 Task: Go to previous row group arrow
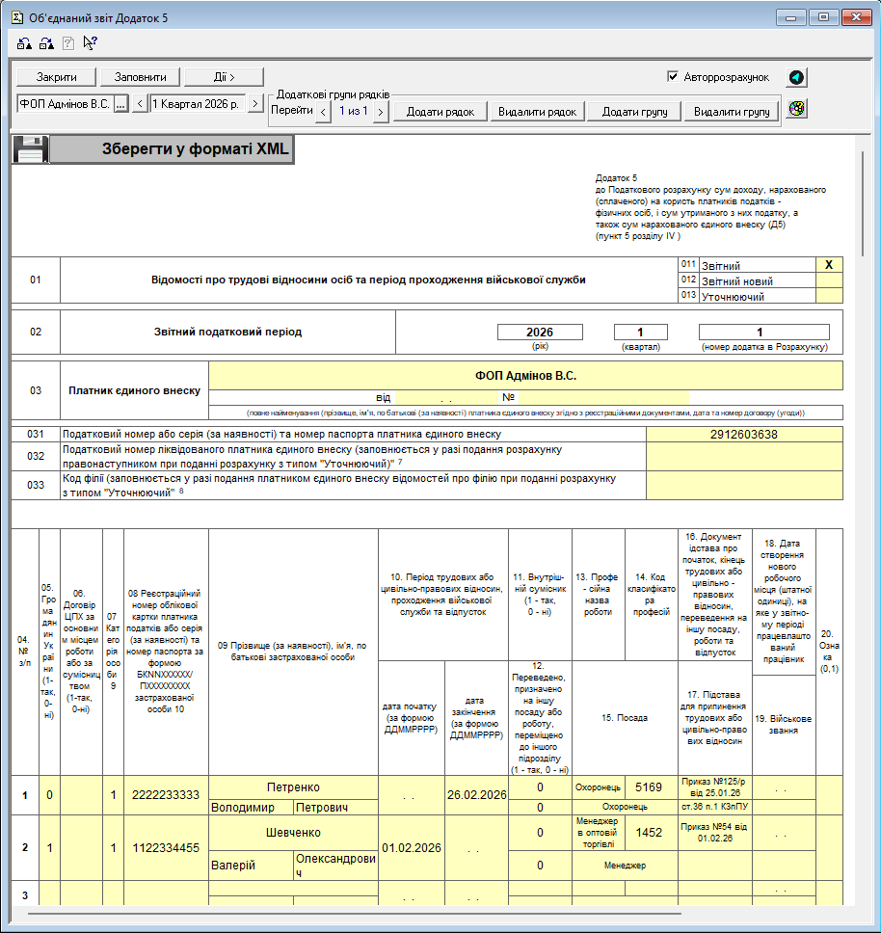point(323,112)
